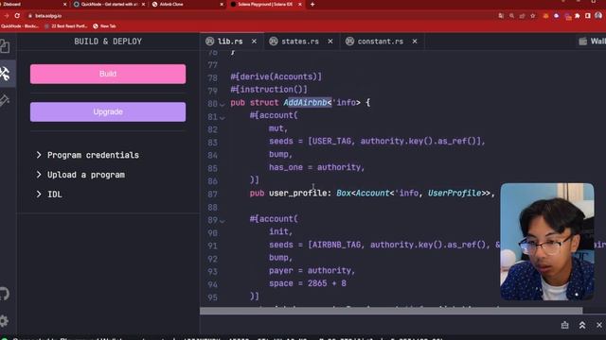
Task: Click the Upgrade button
Action: pyautogui.click(x=108, y=111)
